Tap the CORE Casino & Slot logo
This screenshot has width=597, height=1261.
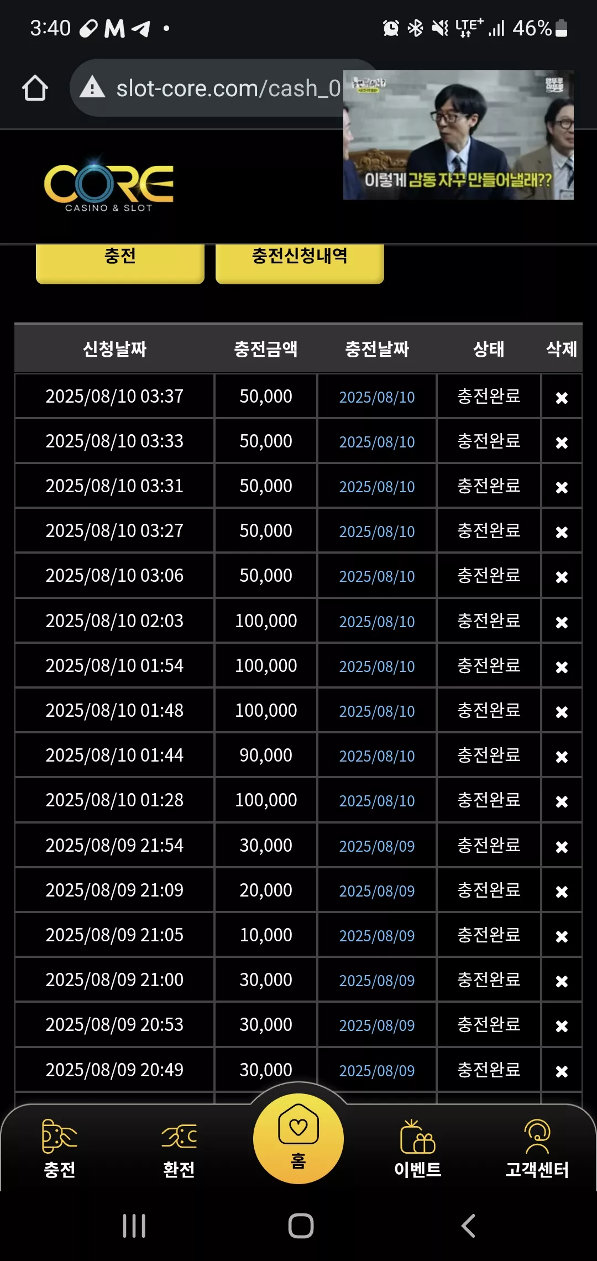tap(108, 185)
